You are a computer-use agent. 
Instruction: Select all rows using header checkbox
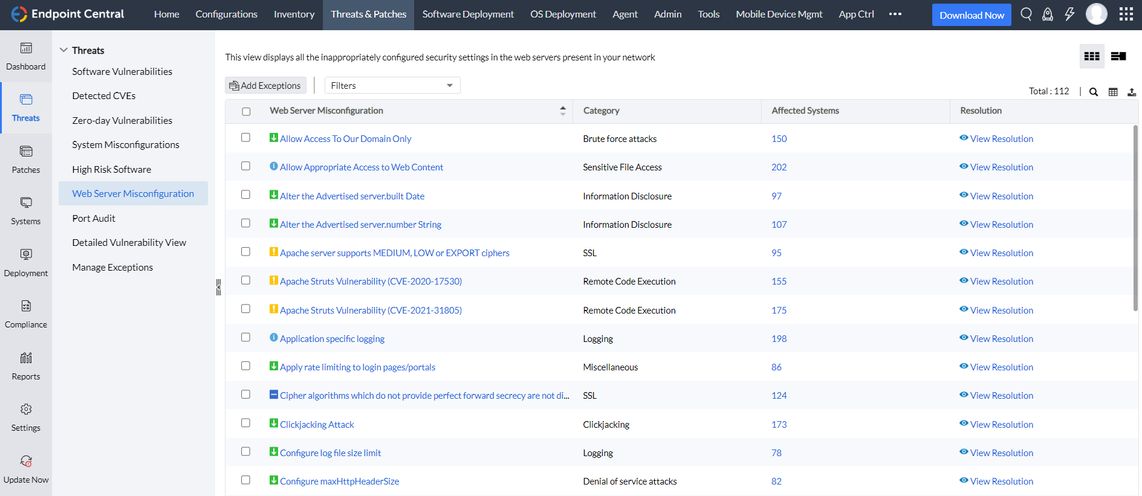pos(246,111)
